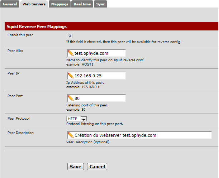Open the Mappings tab

(x=59, y=4)
